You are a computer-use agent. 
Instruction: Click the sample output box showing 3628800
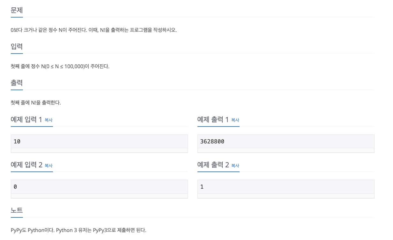click(x=286, y=141)
